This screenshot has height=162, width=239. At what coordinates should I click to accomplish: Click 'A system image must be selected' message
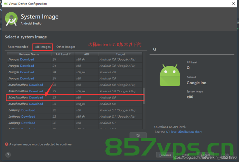[x=41, y=144]
